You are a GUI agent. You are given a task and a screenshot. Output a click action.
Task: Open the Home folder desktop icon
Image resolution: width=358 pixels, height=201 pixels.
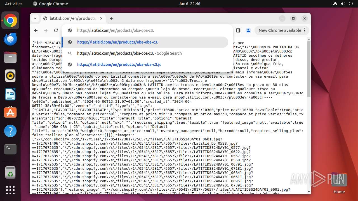click(x=339, y=183)
